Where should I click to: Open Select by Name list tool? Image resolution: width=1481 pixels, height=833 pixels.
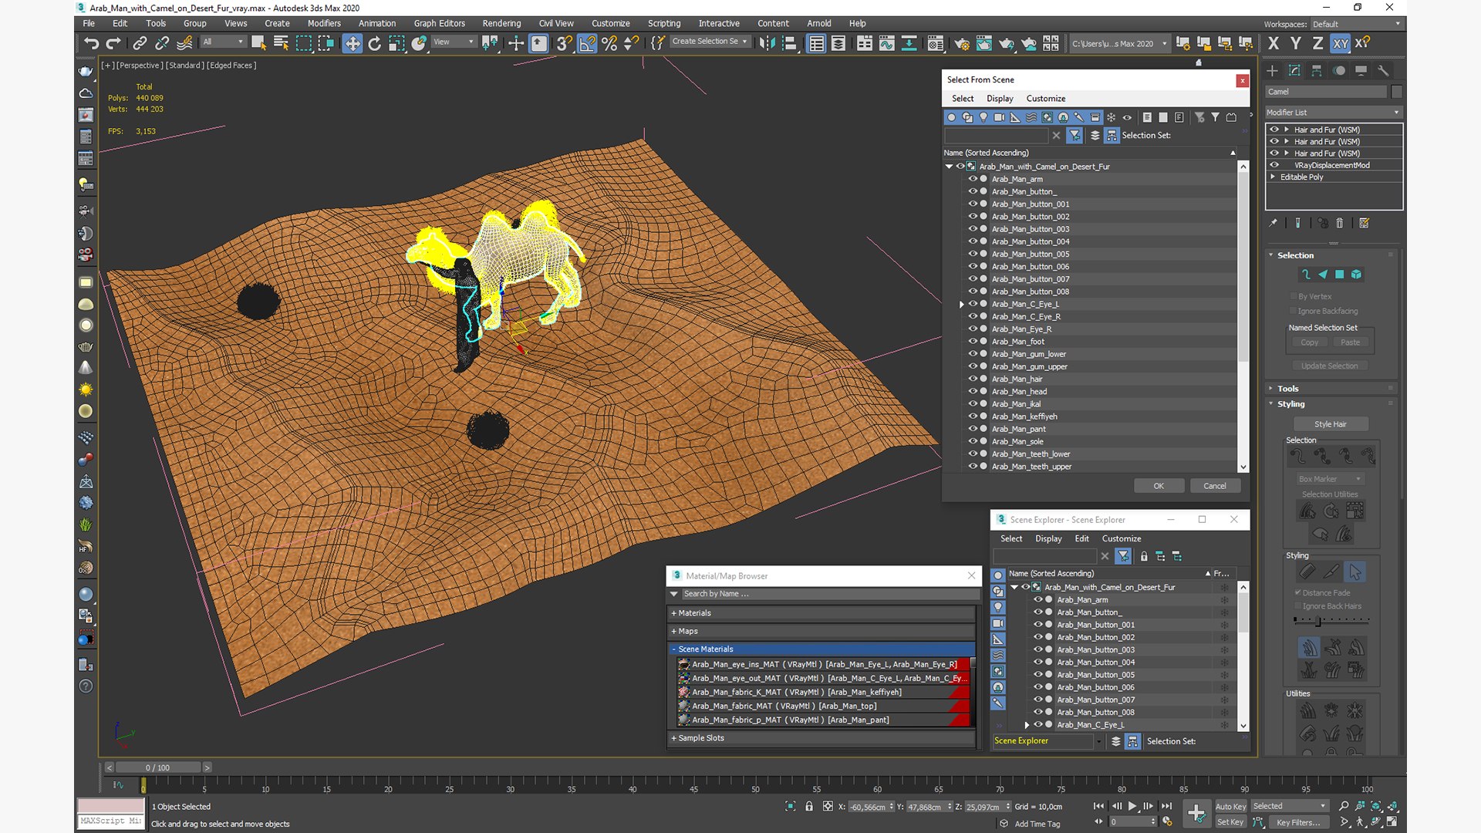click(281, 43)
